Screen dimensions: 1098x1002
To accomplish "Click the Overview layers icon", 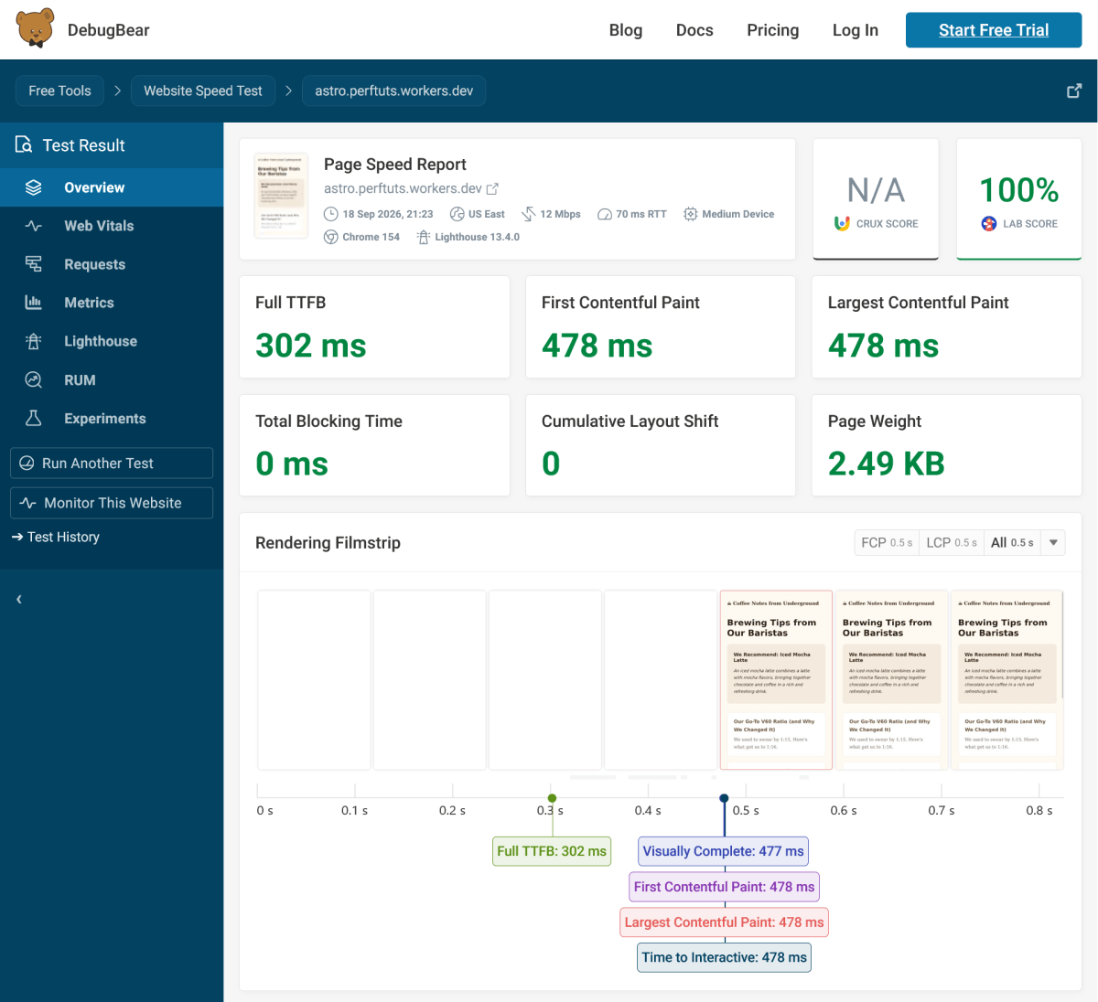I will coord(34,187).
